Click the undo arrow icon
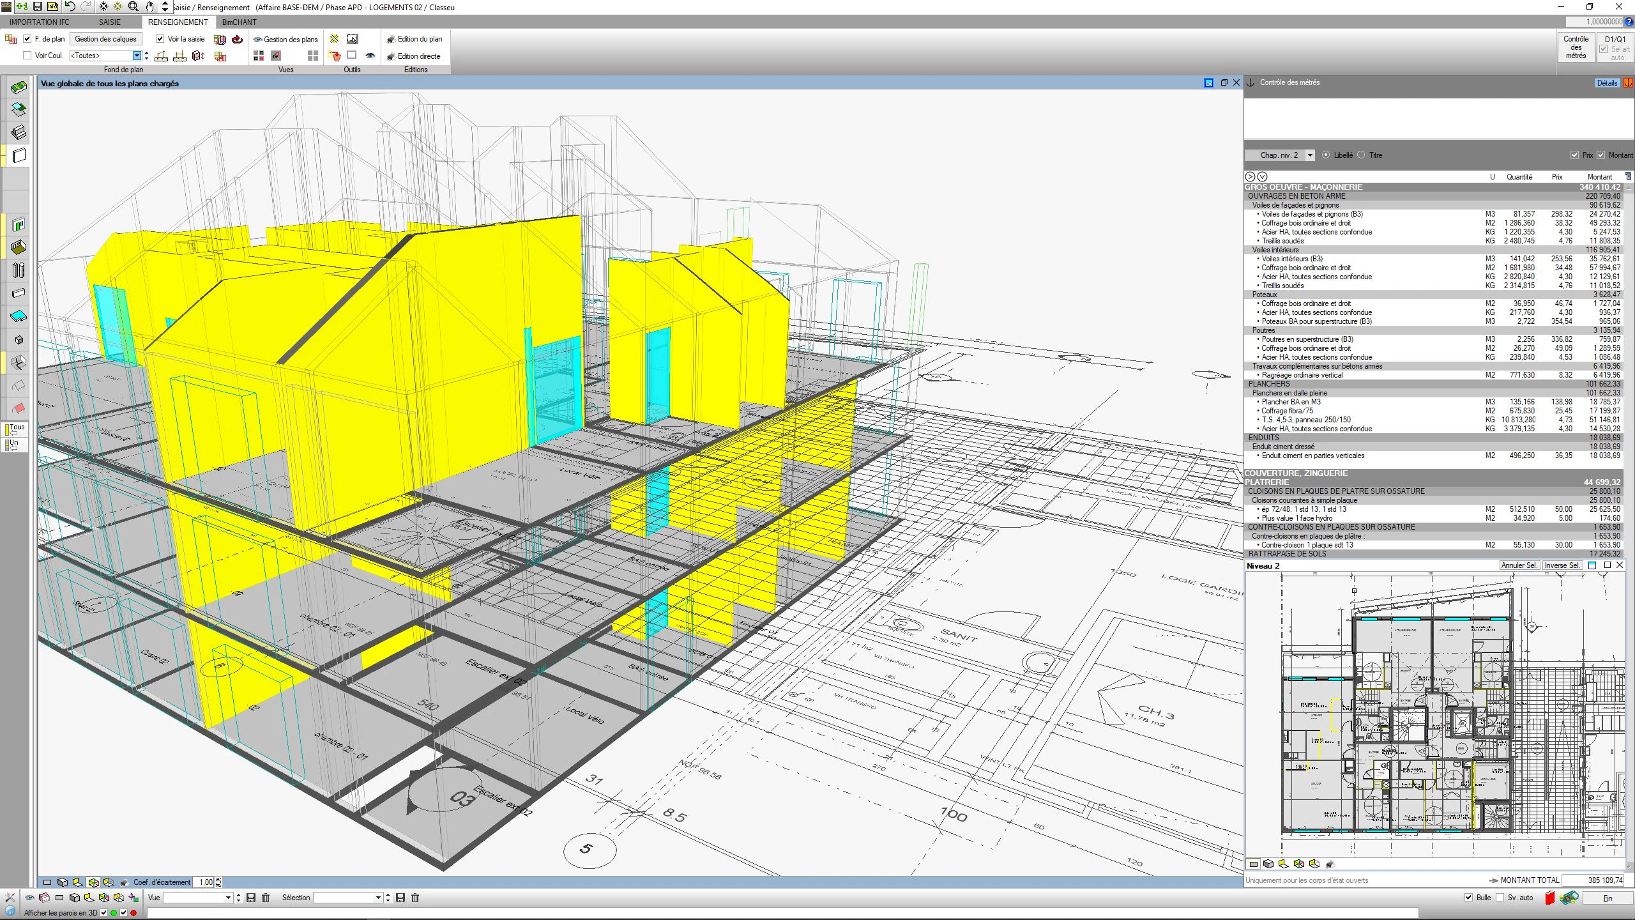 pyautogui.click(x=70, y=6)
